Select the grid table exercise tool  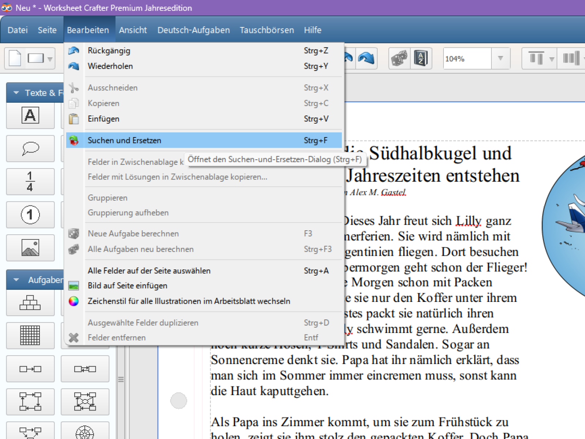pyautogui.click(x=30, y=335)
